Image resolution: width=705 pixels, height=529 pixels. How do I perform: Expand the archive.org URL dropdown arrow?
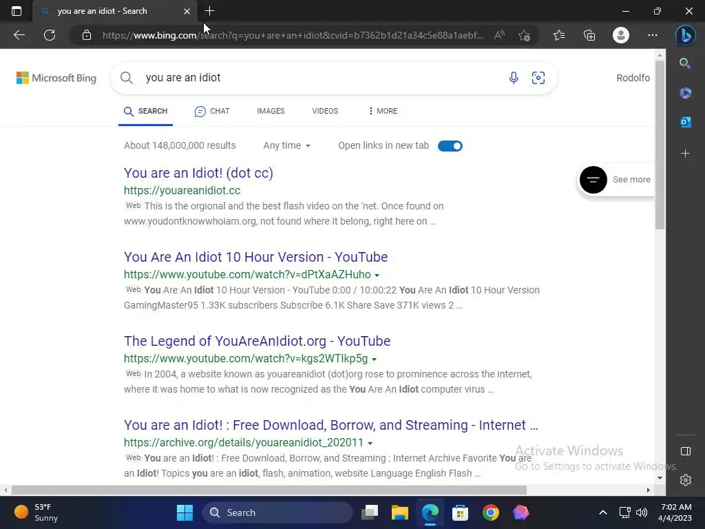click(370, 443)
